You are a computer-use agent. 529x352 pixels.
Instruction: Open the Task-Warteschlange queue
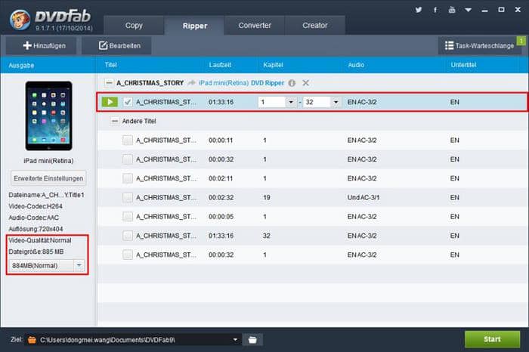(x=480, y=45)
